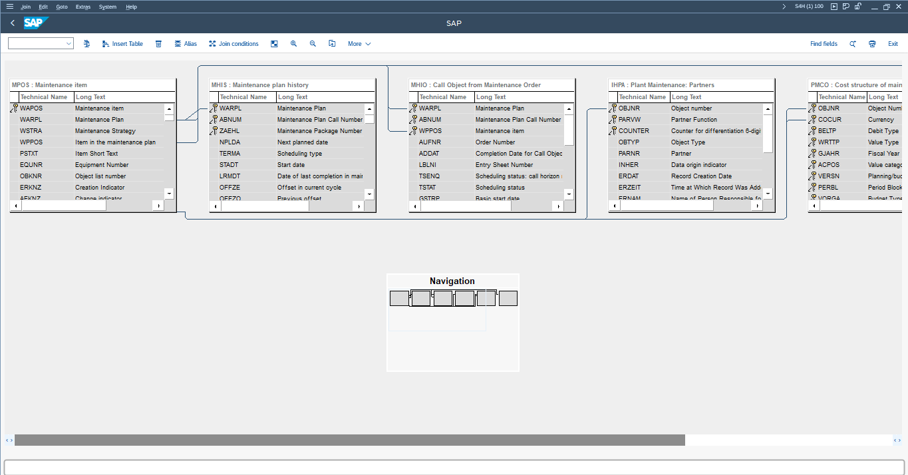Open a new GUI window via play icon
908x475 pixels.
[x=834, y=7]
